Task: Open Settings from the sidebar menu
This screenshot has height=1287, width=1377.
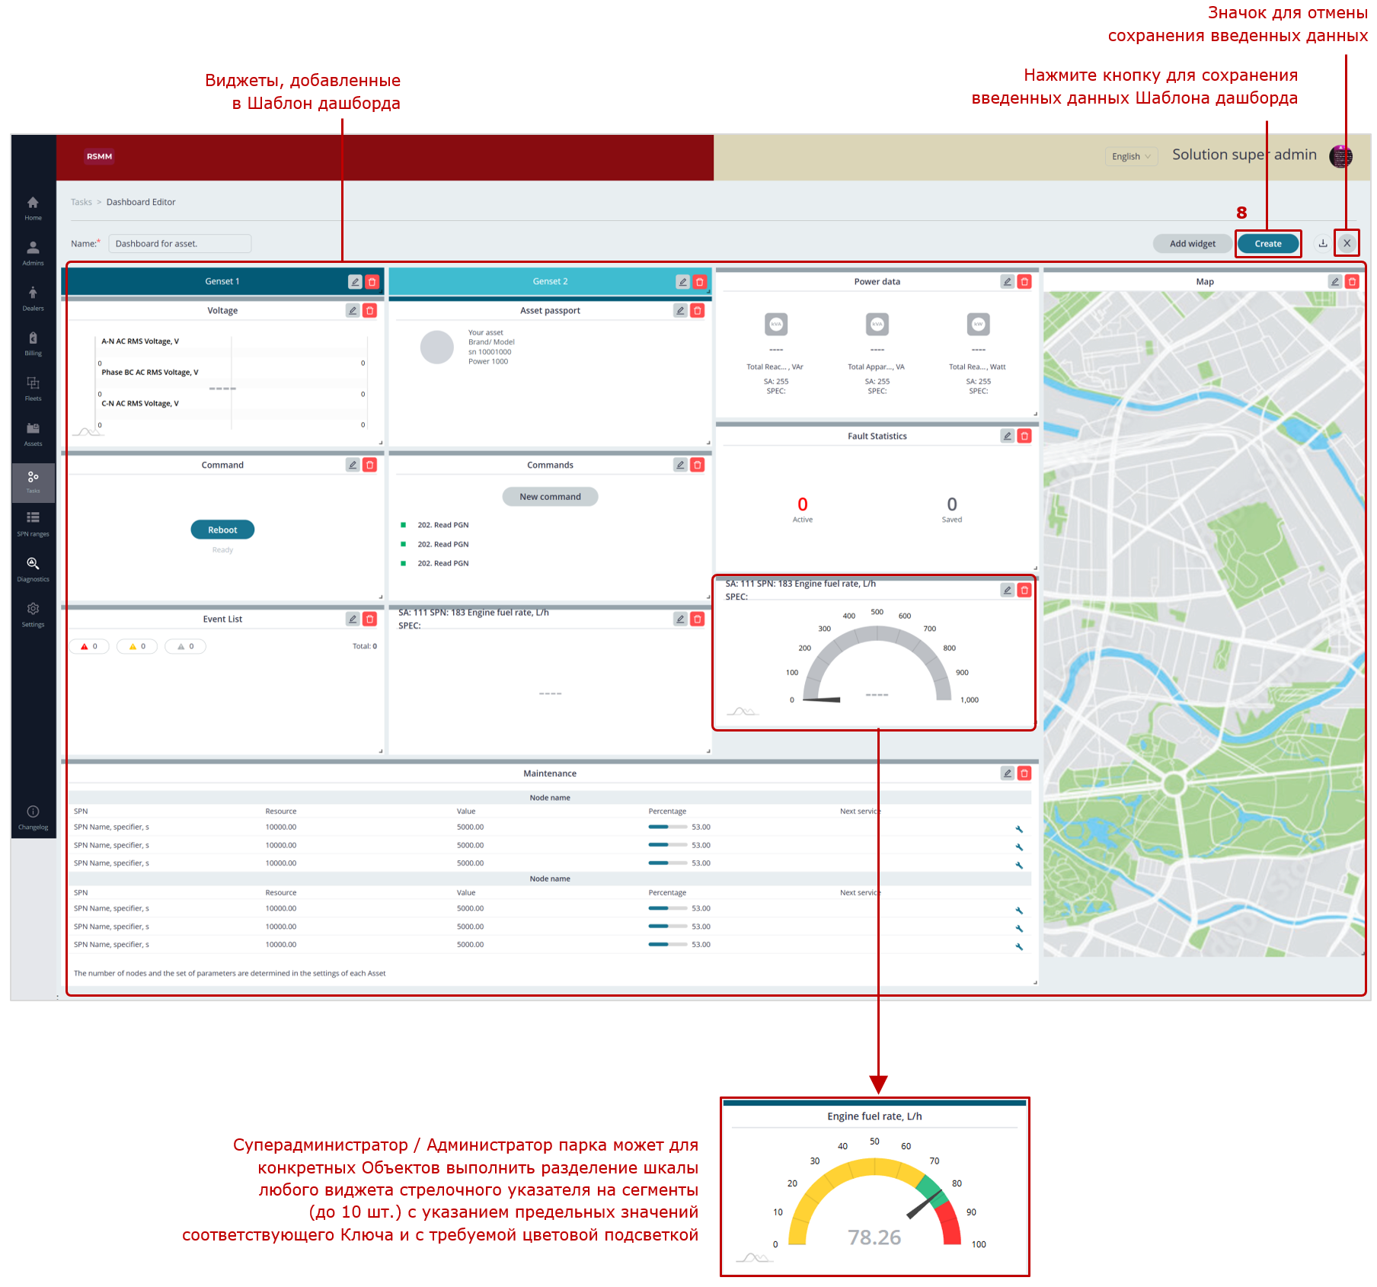Action: (34, 614)
